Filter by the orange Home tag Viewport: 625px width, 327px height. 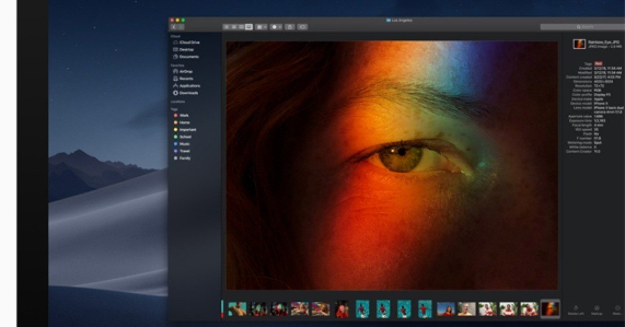click(182, 123)
